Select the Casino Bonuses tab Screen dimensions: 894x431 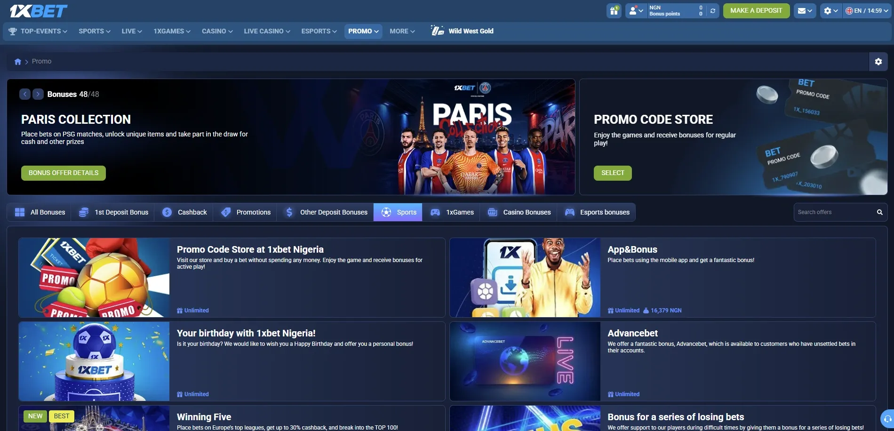point(519,212)
